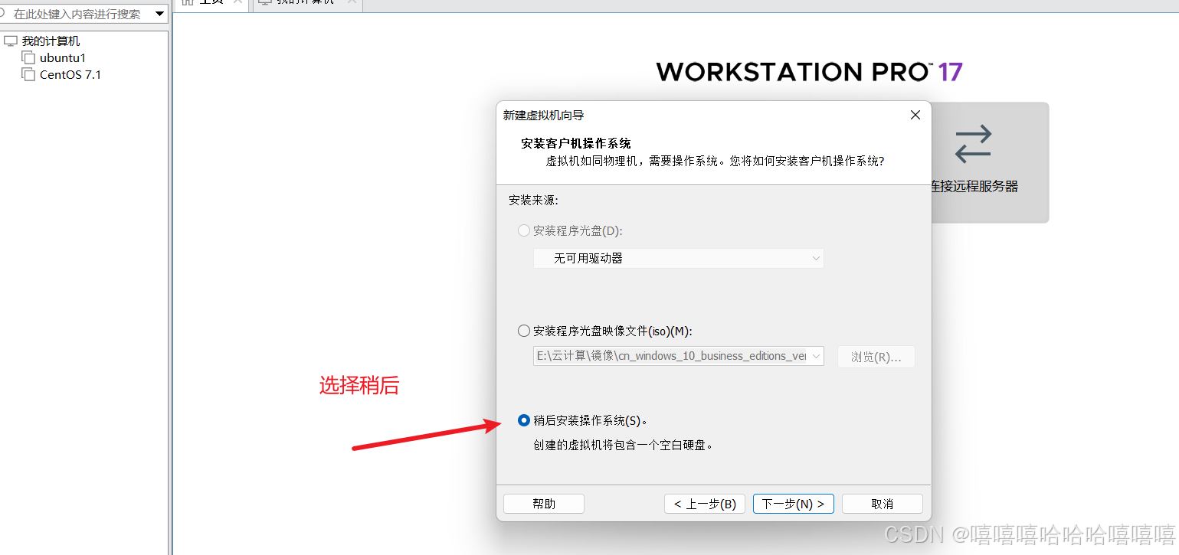1179x555 pixels.
Task: Choose 安装程序光盘映像文件(iso)(M) option
Action: (x=524, y=331)
